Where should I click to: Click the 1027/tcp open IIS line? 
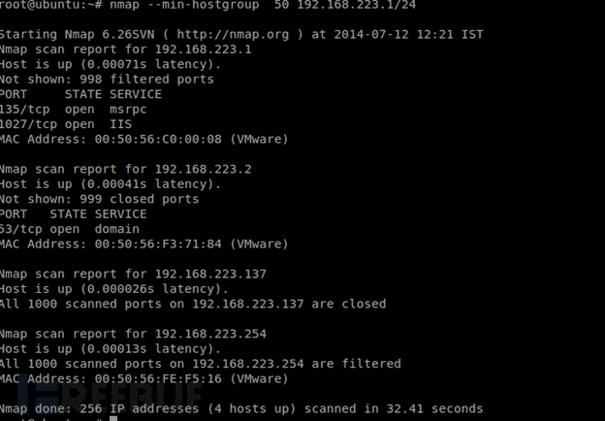click(x=66, y=124)
